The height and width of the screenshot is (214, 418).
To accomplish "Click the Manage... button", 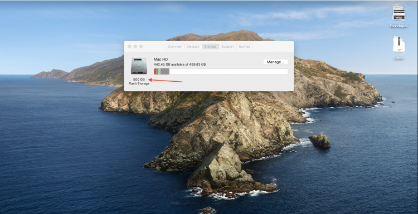I will click(275, 62).
